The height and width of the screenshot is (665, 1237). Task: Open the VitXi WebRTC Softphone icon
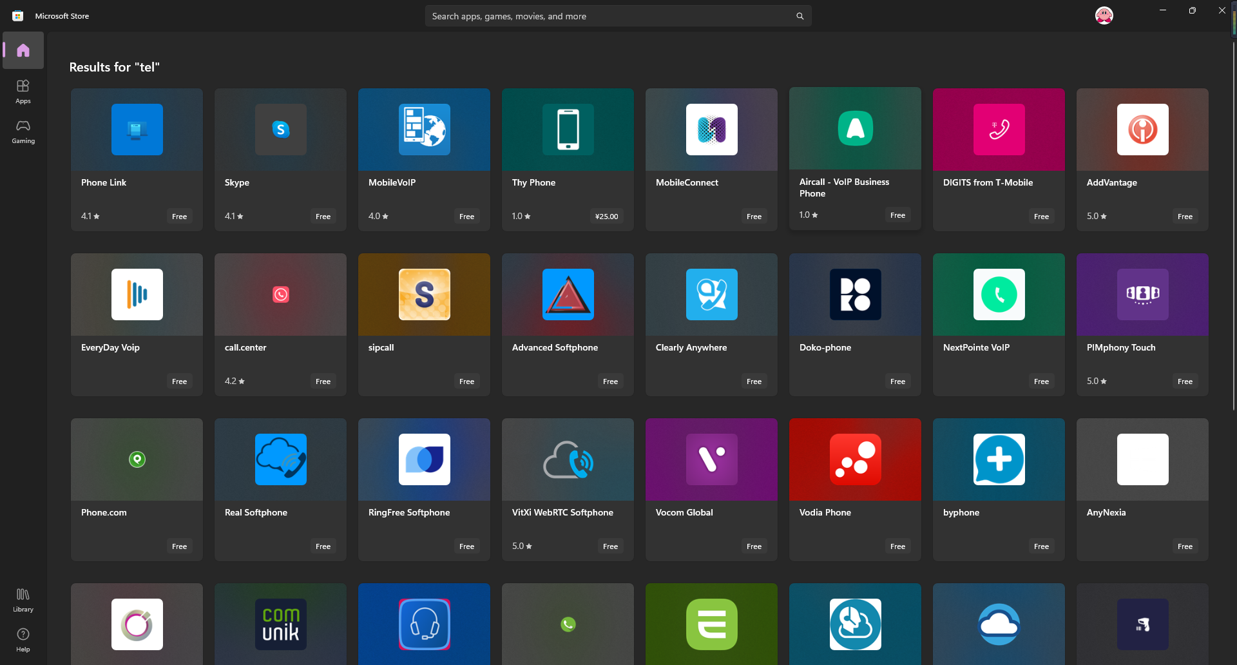pos(568,459)
